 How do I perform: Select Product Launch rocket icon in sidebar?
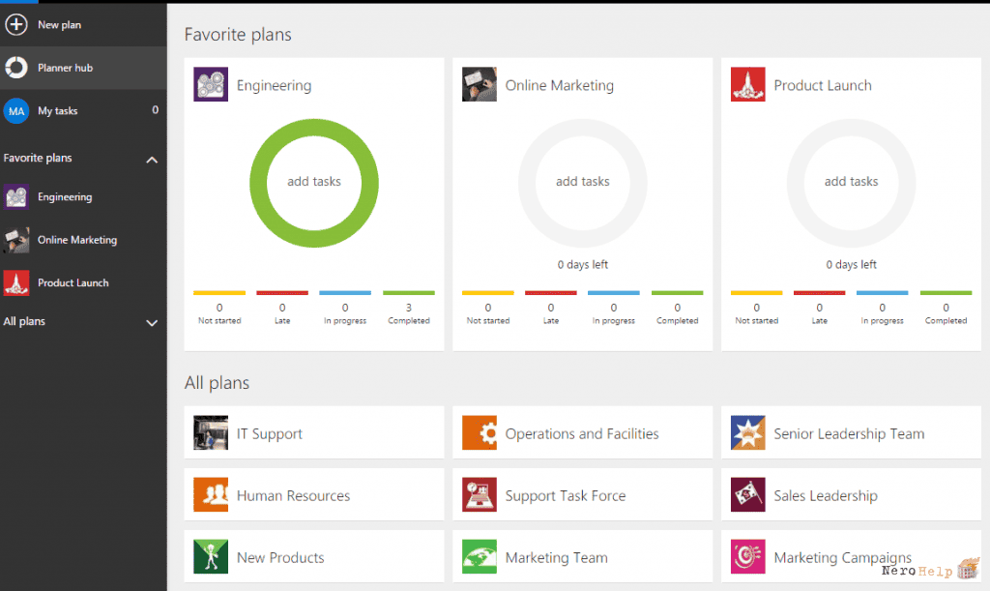click(16, 282)
